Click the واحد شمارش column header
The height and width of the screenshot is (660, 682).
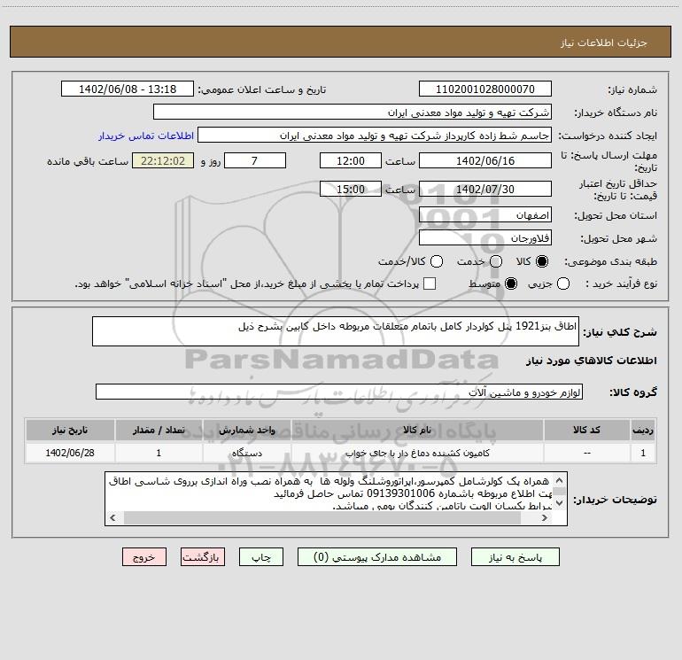click(x=247, y=431)
